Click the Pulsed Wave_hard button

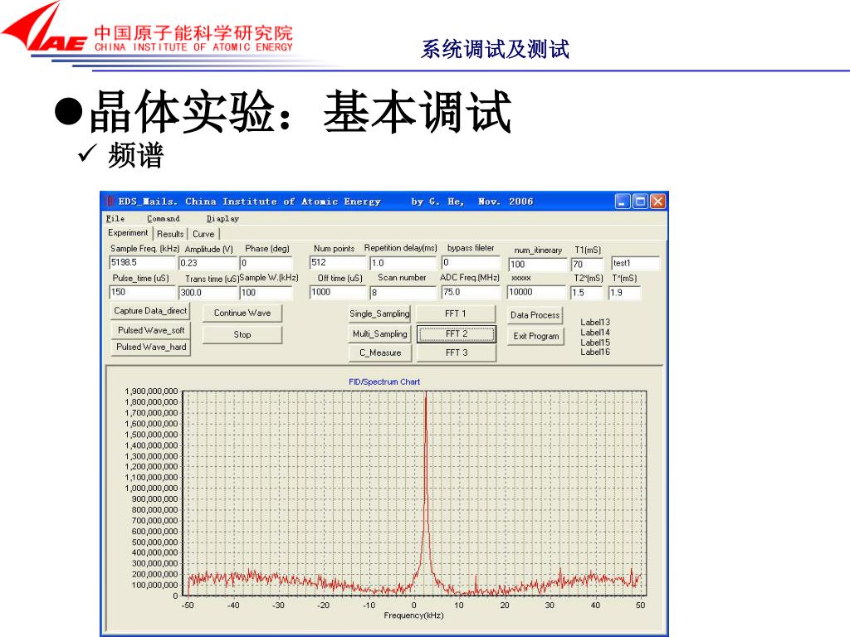click(150, 348)
